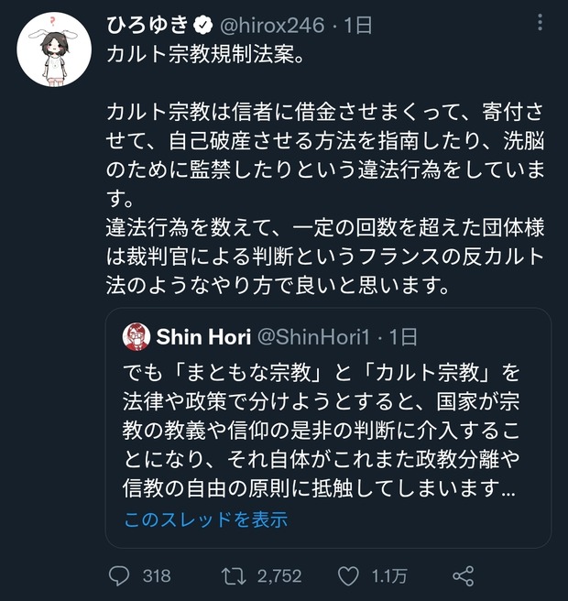The width and height of the screenshot is (568, 601).
Task: Click the 1日 timestamp of main tweet
Action: click(358, 26)
